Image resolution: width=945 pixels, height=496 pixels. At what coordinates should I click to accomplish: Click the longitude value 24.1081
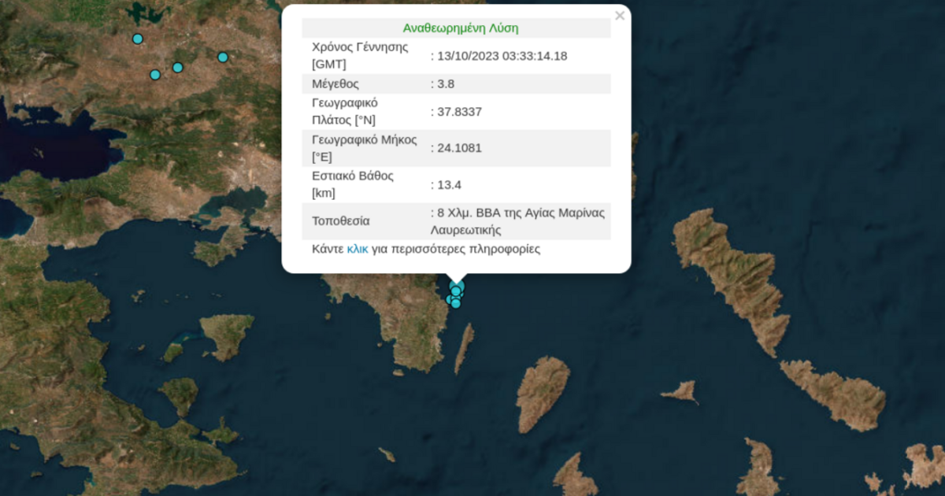(x=459, y=148)
